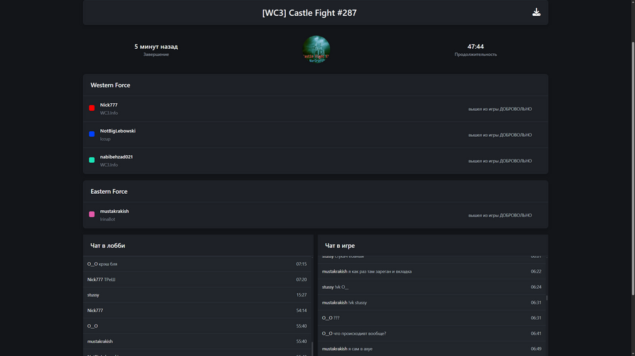
Task: Click the download replay icon
Action: 537,12
